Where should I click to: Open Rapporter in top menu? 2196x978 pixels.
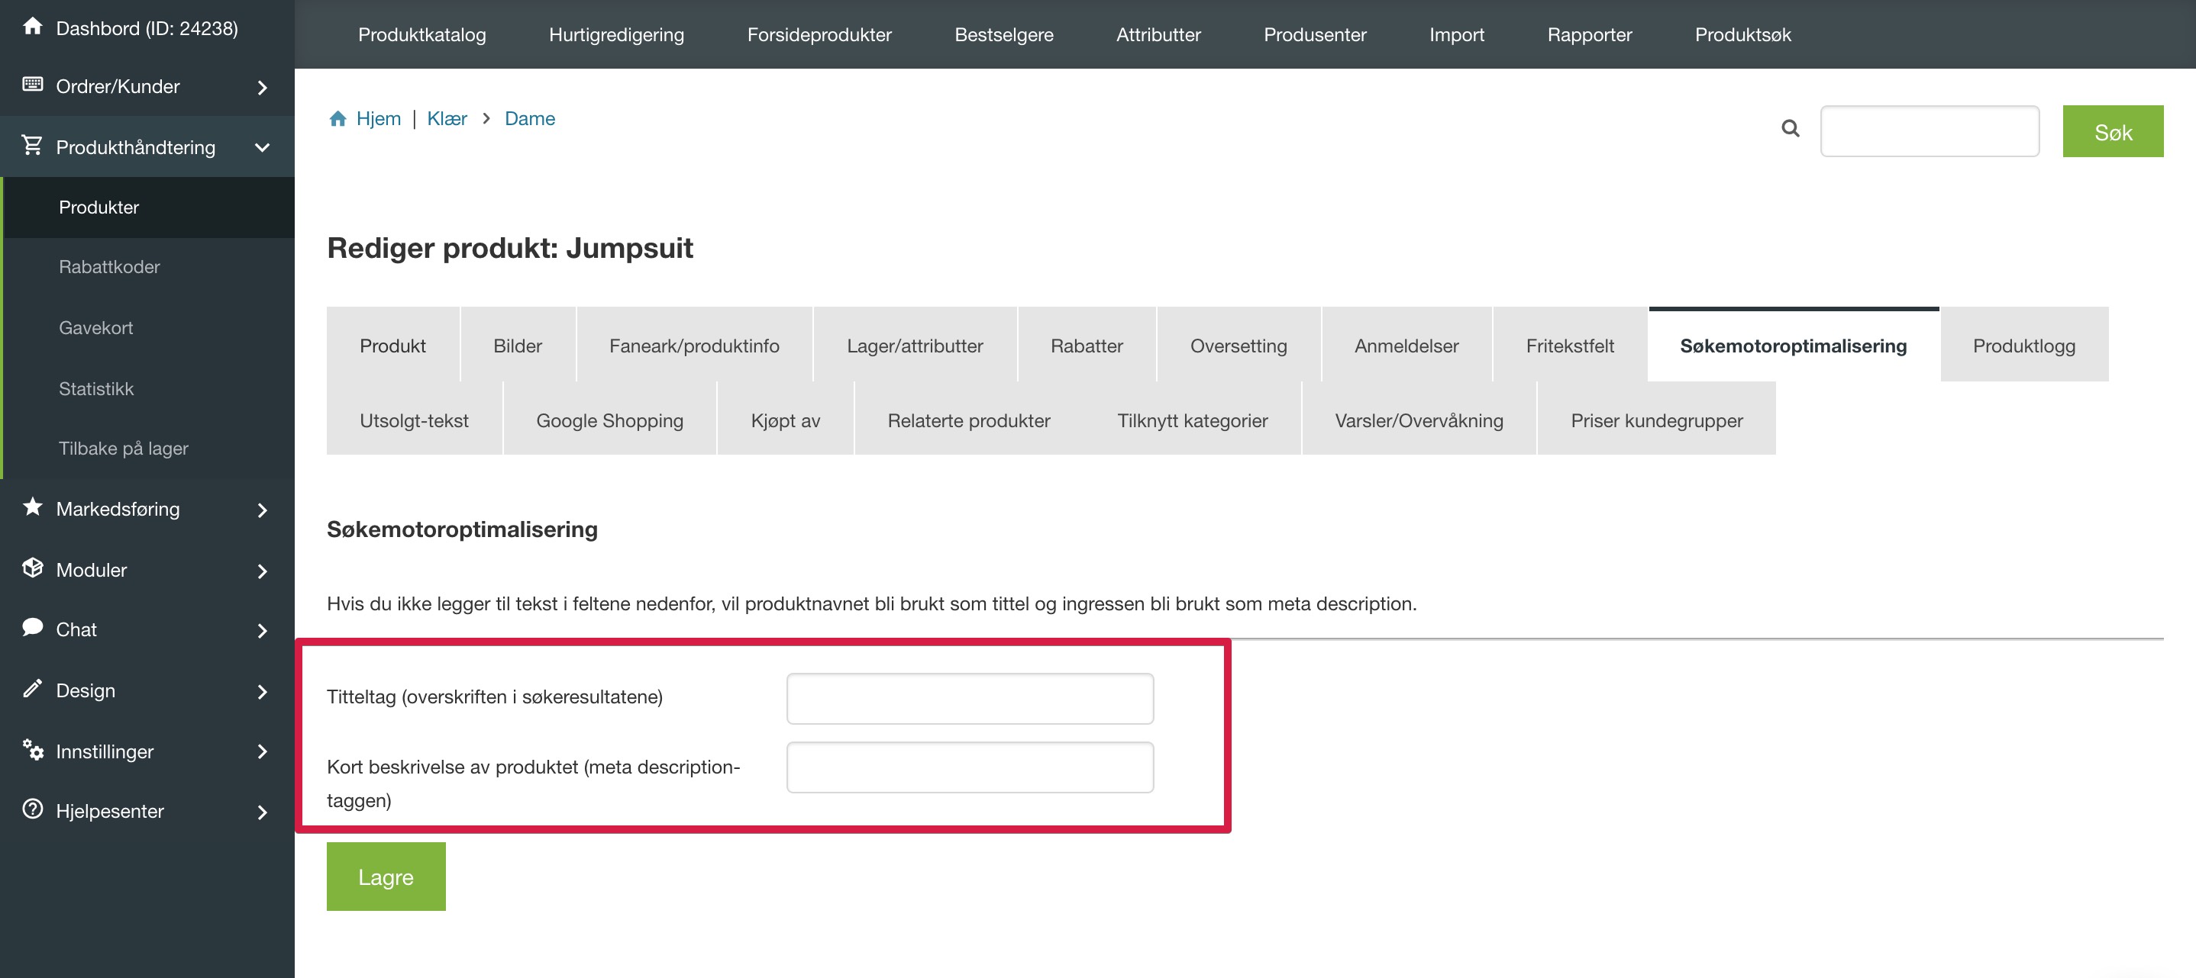point(1590,35)
